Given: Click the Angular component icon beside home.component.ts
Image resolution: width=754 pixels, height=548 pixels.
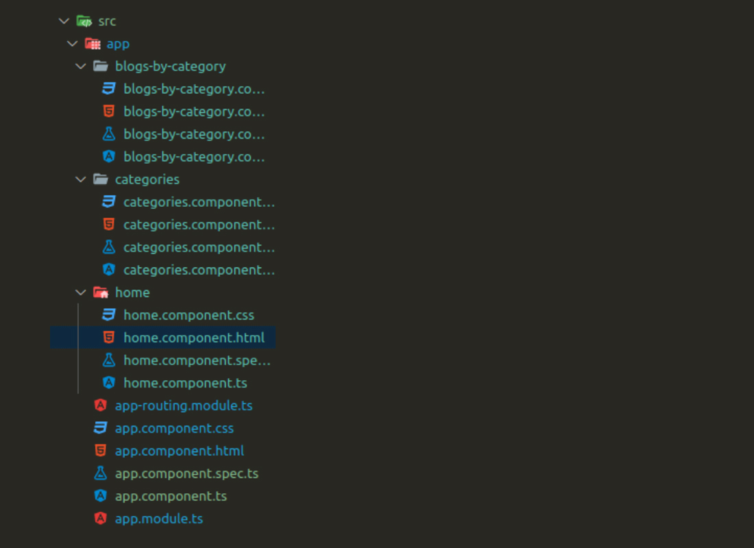Looking at the screenshot, I should click(108, 382).
